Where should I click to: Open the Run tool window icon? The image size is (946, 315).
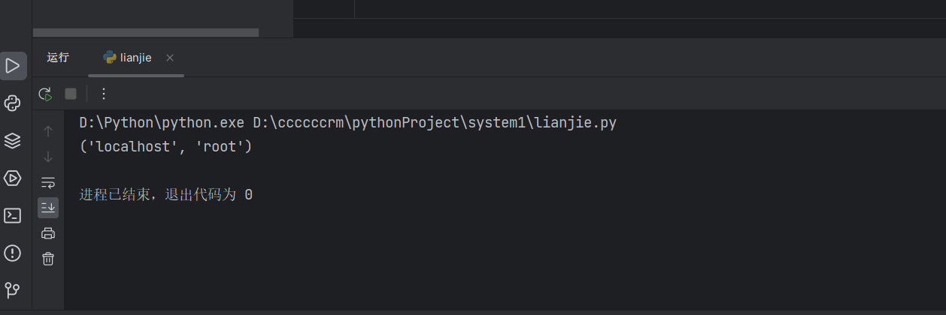coord(13,66)
